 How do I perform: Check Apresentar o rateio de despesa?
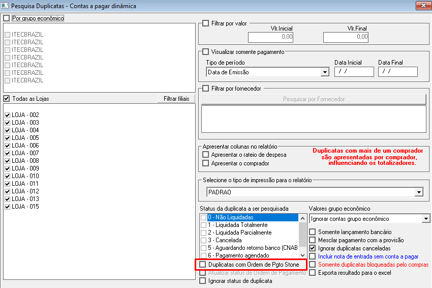pos(205,155)
